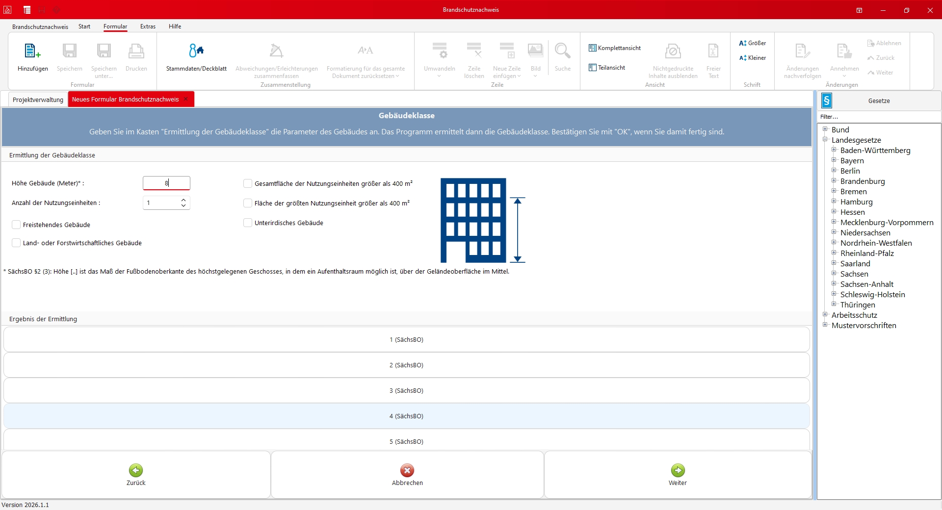
Task: Switch to Projektverwaltung tab
Action: [x=38, y=100]
